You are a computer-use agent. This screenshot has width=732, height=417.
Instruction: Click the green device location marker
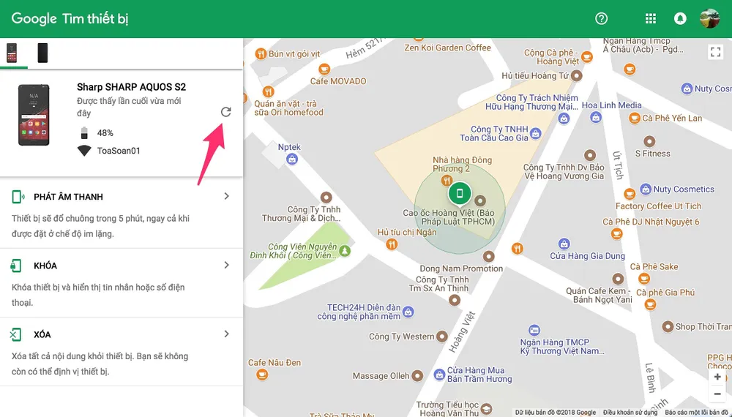(460, 194)
